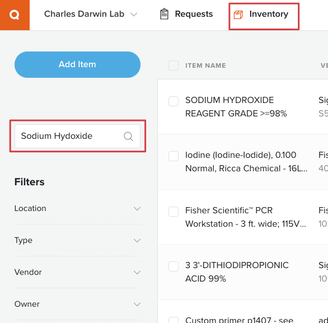The width and height of the screenshot is (328, 323).
Task: Select the Sodium Hydroxide Reagent Grade checkbox
Action: point(174,101)
